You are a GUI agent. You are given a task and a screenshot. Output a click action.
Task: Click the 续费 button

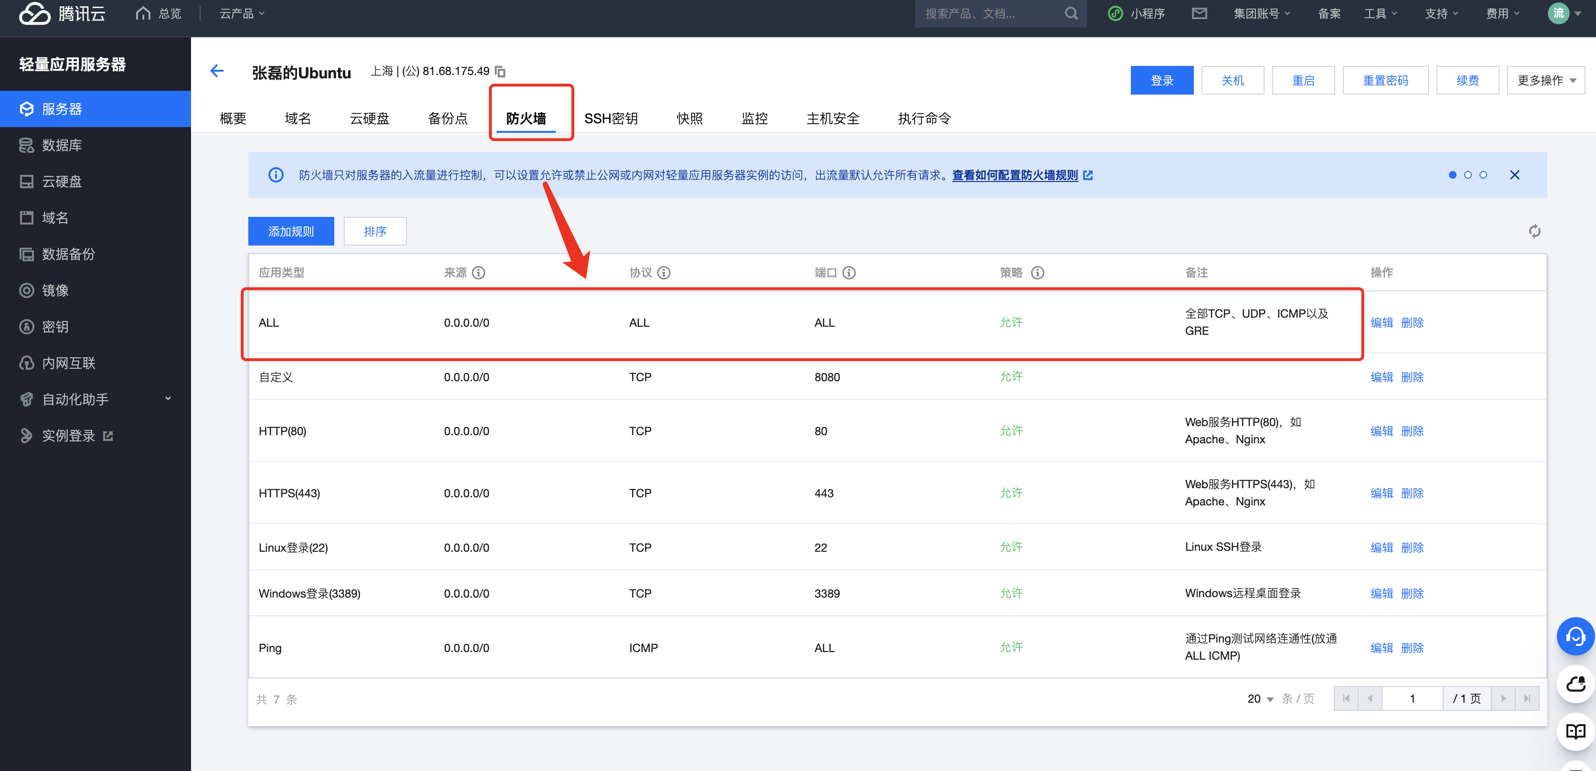click(1467, 81)
